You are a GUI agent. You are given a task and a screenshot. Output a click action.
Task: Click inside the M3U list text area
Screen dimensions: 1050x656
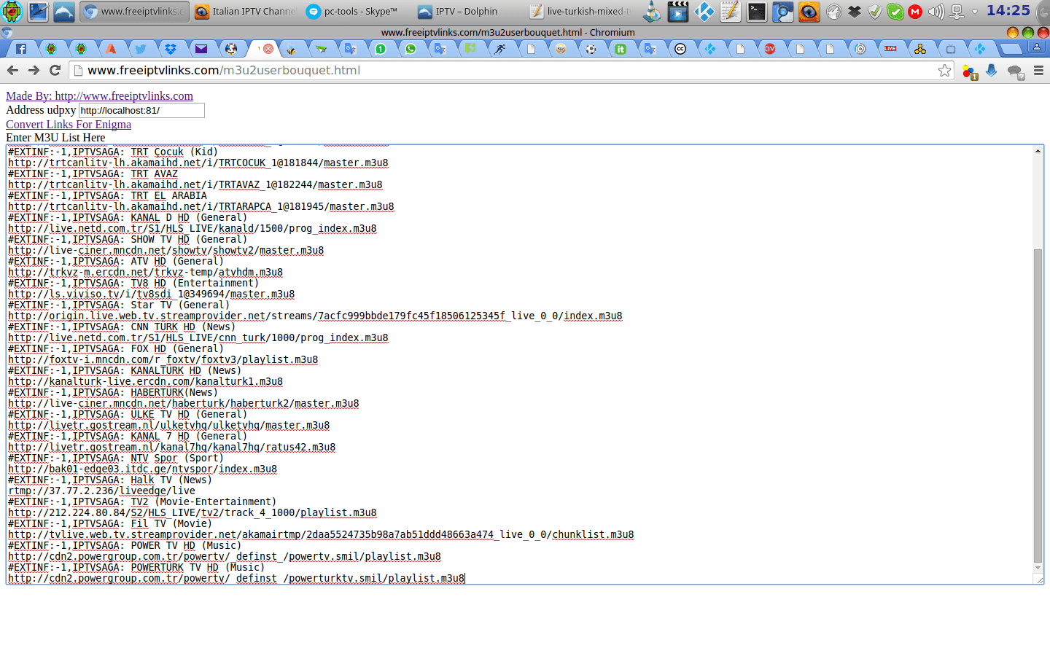[519, 364]
